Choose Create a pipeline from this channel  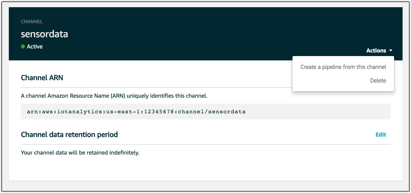[343, 67]
